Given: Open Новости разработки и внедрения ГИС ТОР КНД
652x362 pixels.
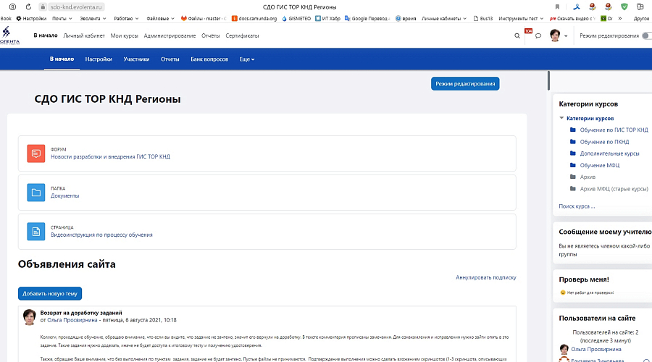Looking at the screenshot, I should click(110, 156).
